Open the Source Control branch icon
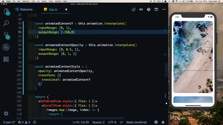 pos(6,35)
